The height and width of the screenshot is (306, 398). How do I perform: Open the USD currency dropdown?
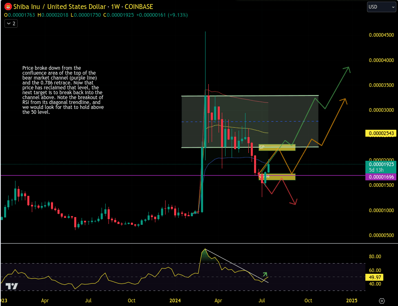382,7
